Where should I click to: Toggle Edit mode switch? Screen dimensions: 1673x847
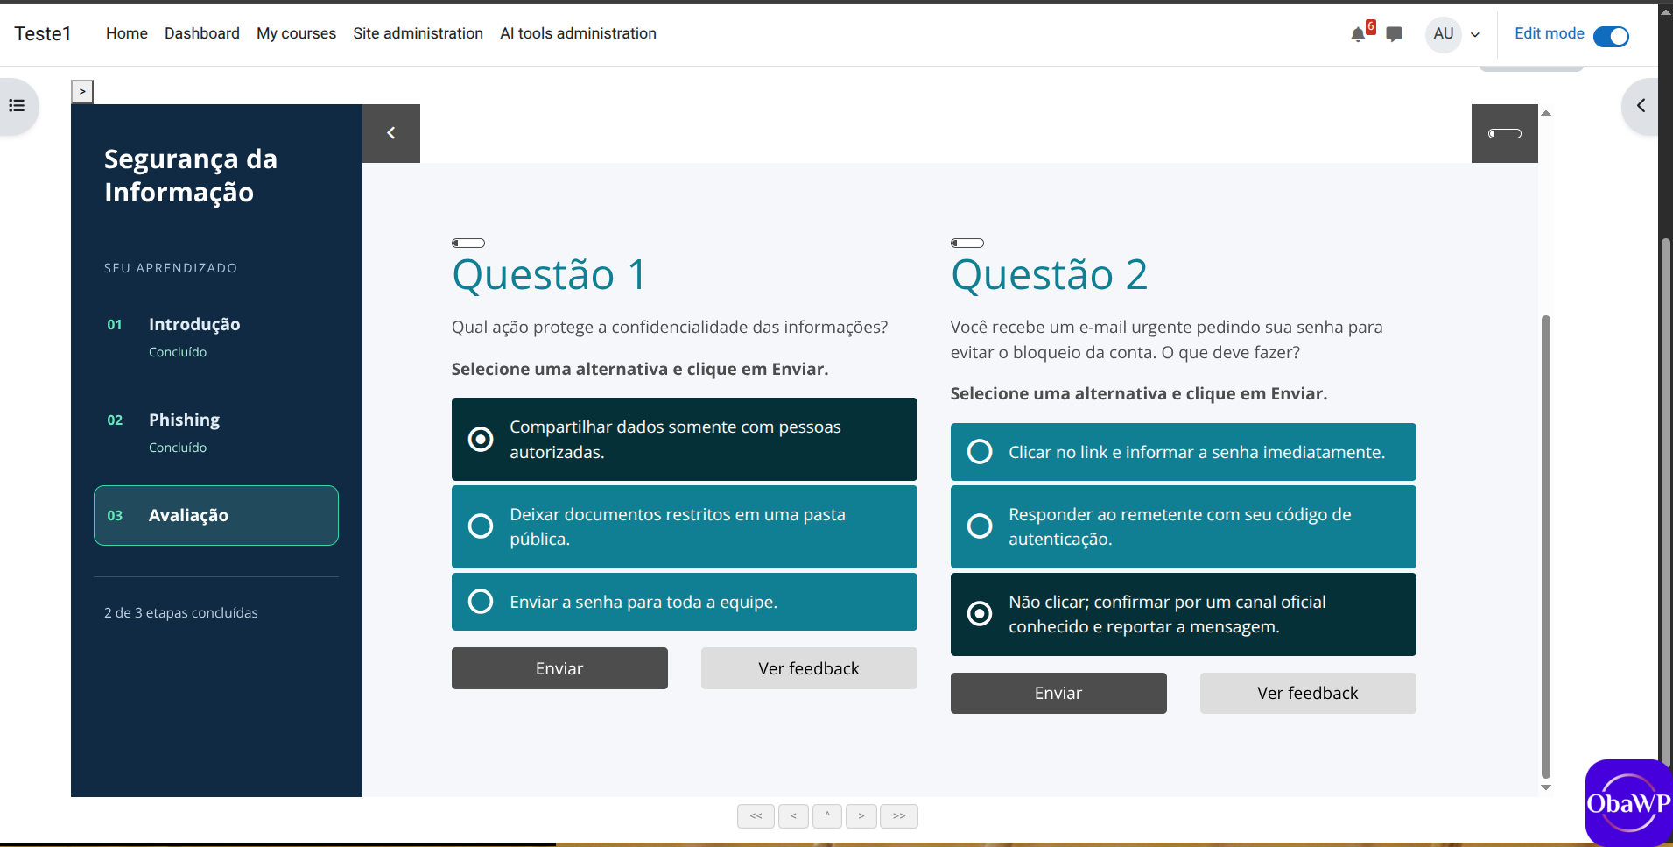coord(1611,36)
